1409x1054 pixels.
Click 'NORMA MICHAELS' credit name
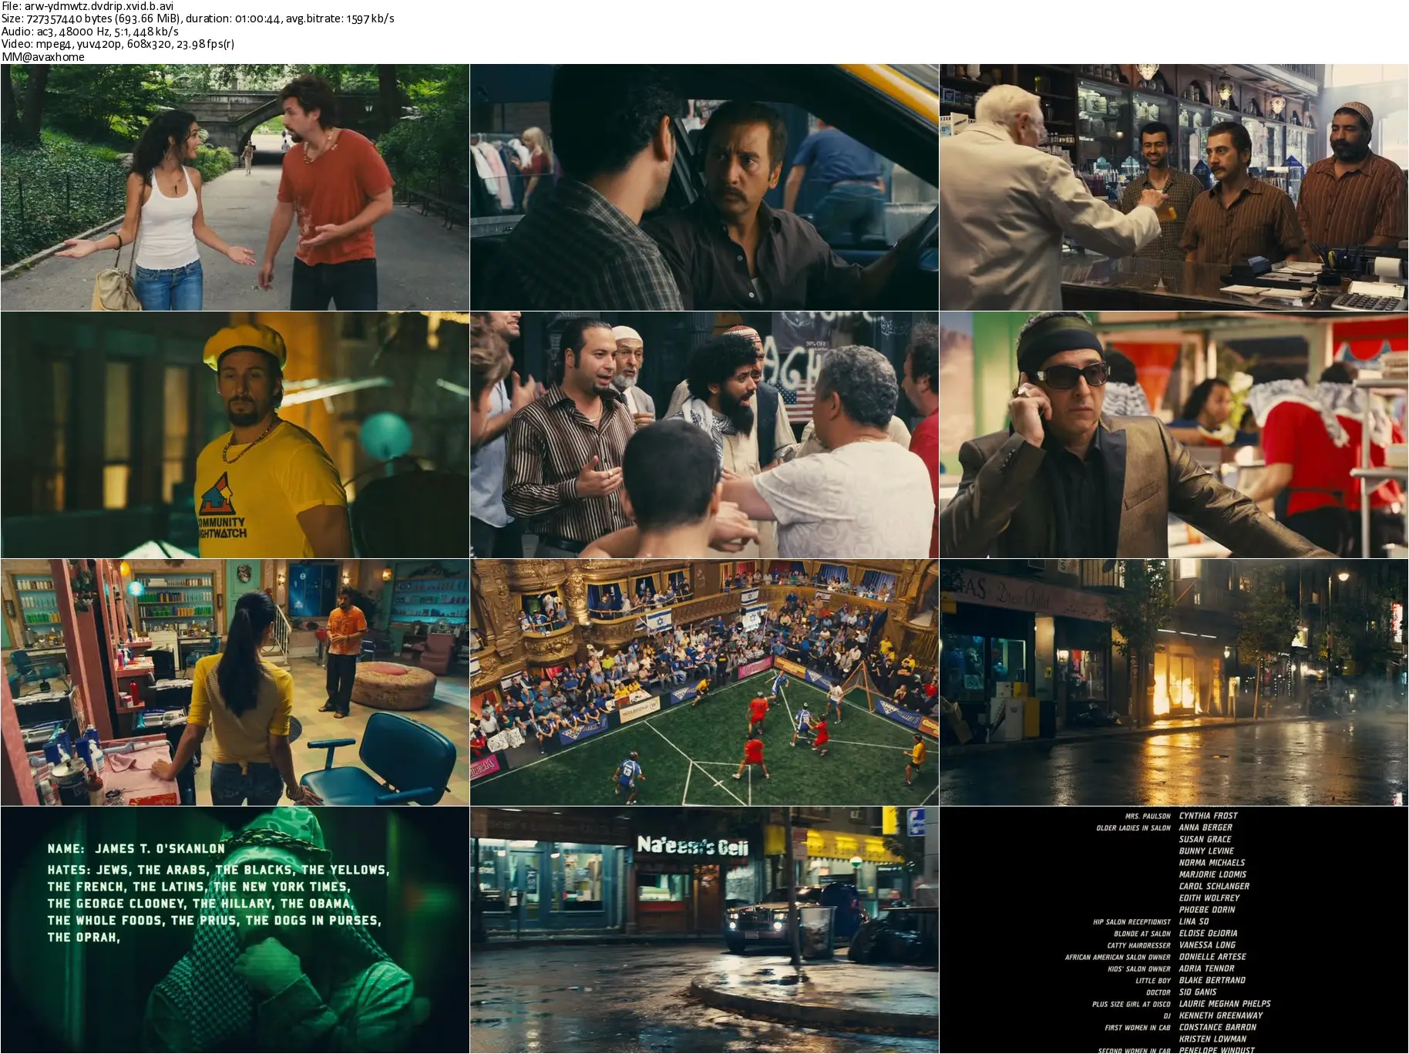(1212, 863)
